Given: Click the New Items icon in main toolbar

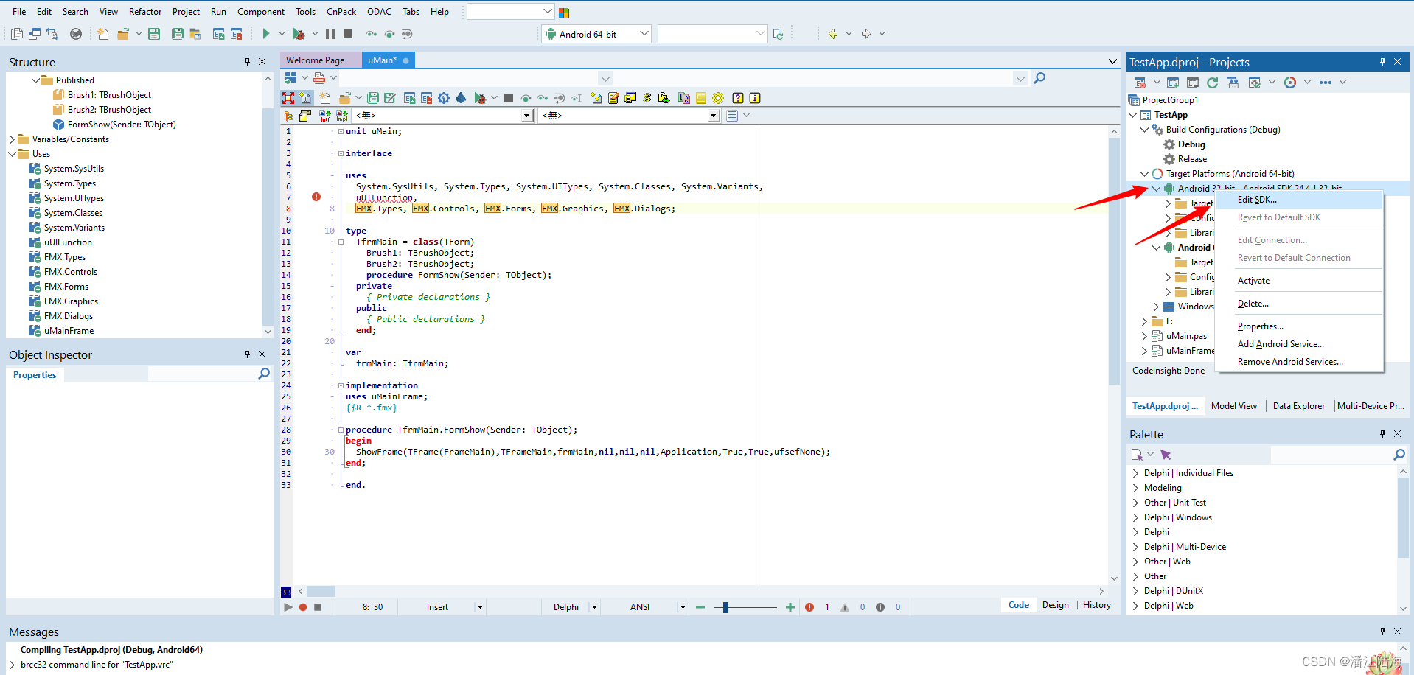Looking at the screenshot, I should [x=103, y=34].
